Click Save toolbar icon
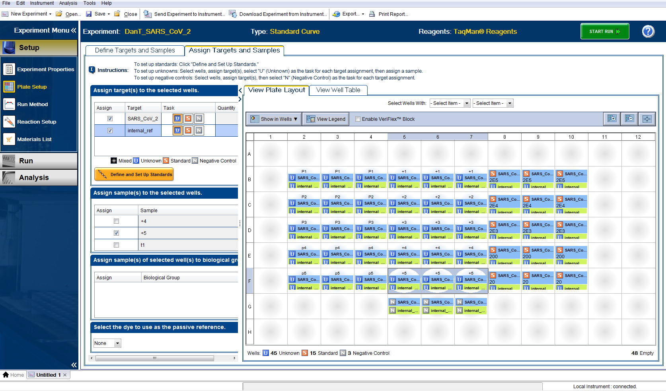The image size is (666, 391). point(89,14)
